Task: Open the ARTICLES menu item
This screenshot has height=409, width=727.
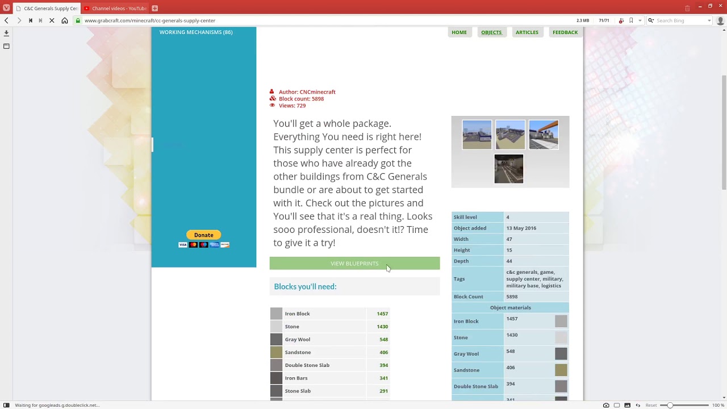Action: point(527,32)
